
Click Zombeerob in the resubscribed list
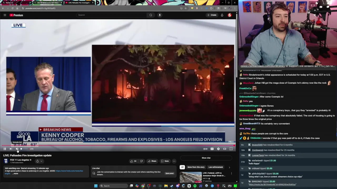click(257, 150)
